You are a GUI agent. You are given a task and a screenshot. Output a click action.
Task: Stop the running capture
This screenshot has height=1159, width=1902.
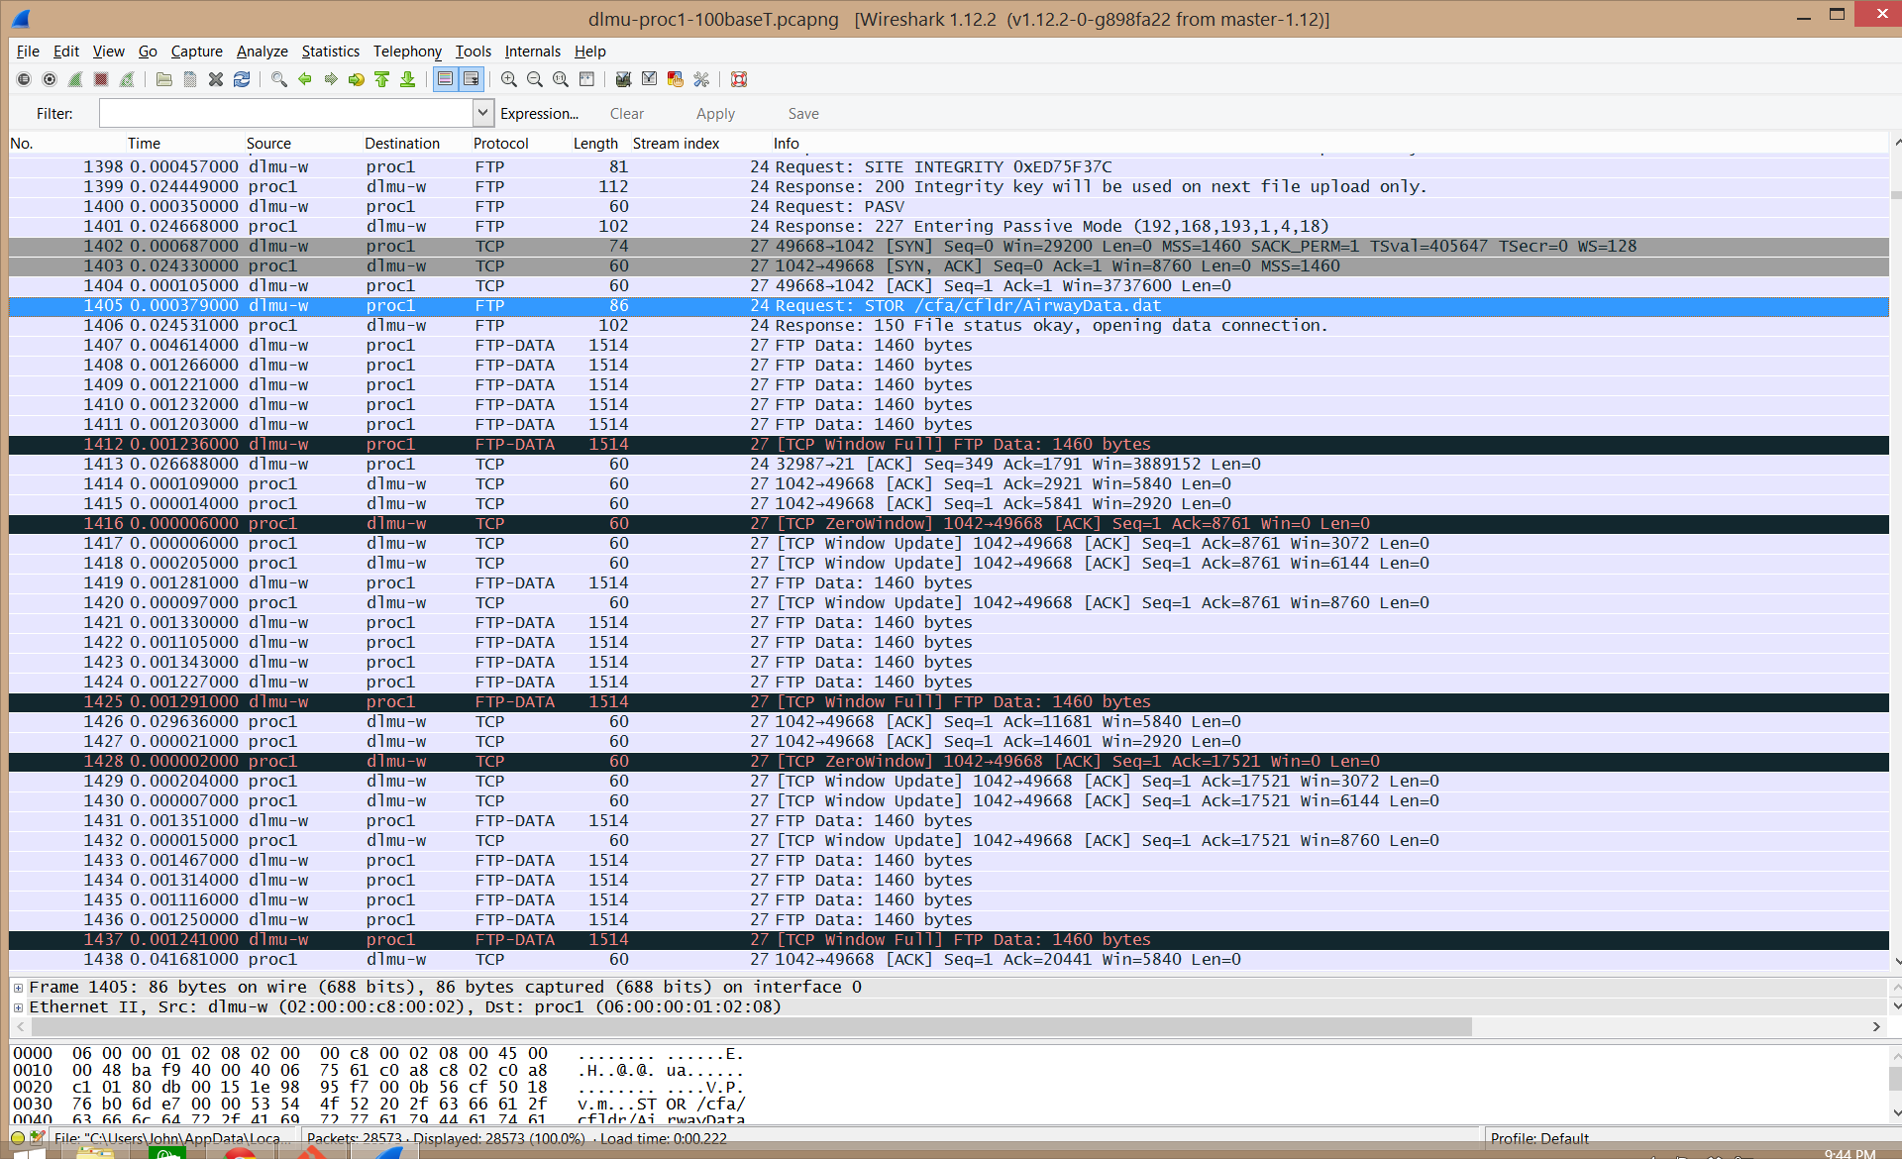click(101, 79)
